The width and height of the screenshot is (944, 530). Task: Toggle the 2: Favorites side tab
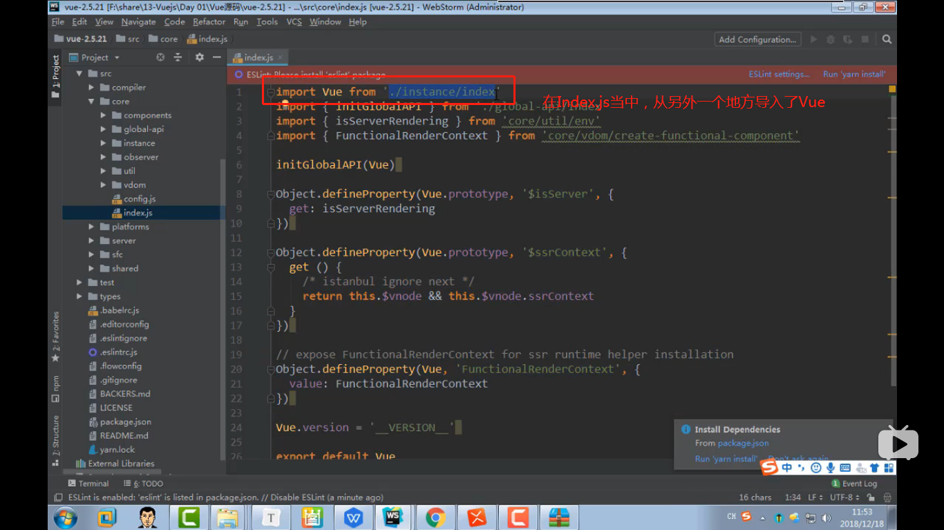[55, 337]
